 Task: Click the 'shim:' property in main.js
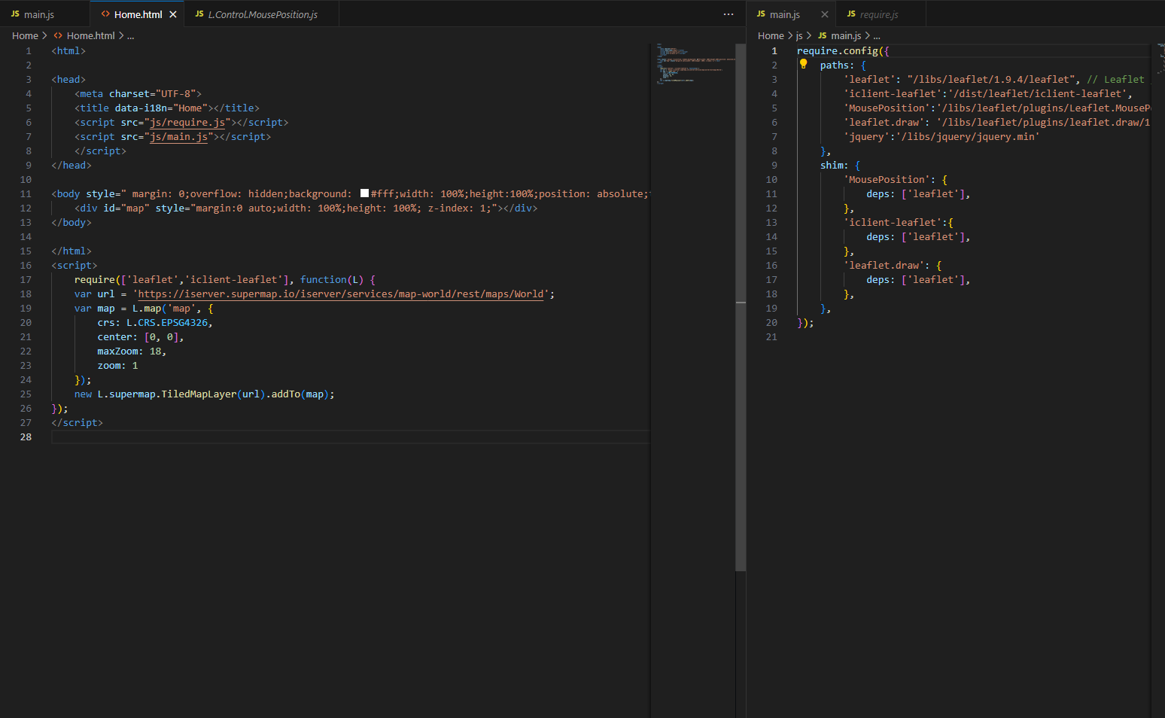click(x=834, y=165)
